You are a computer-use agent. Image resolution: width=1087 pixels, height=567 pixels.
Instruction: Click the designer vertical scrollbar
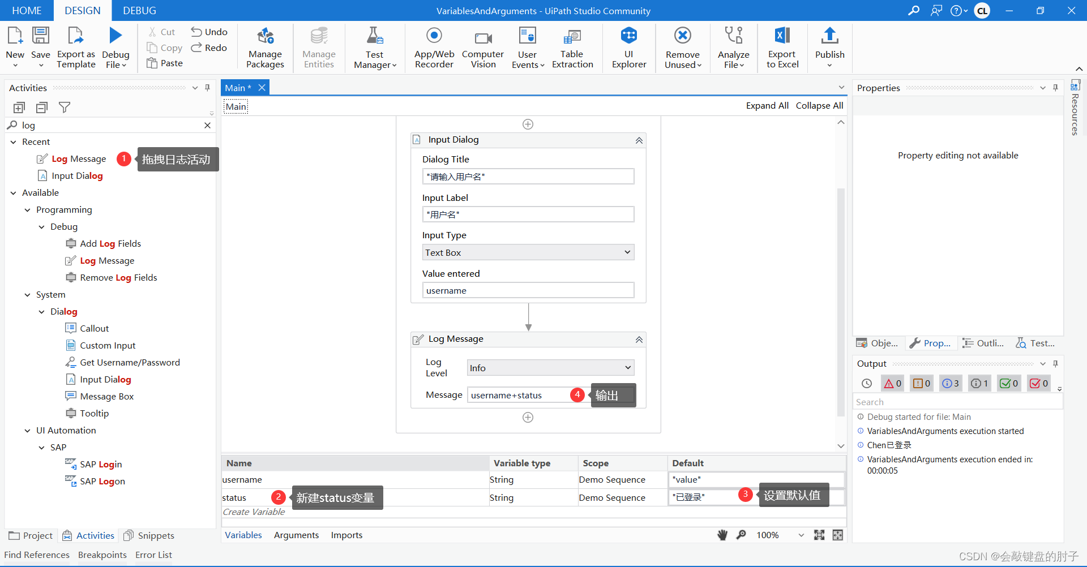tap(841, 303)
